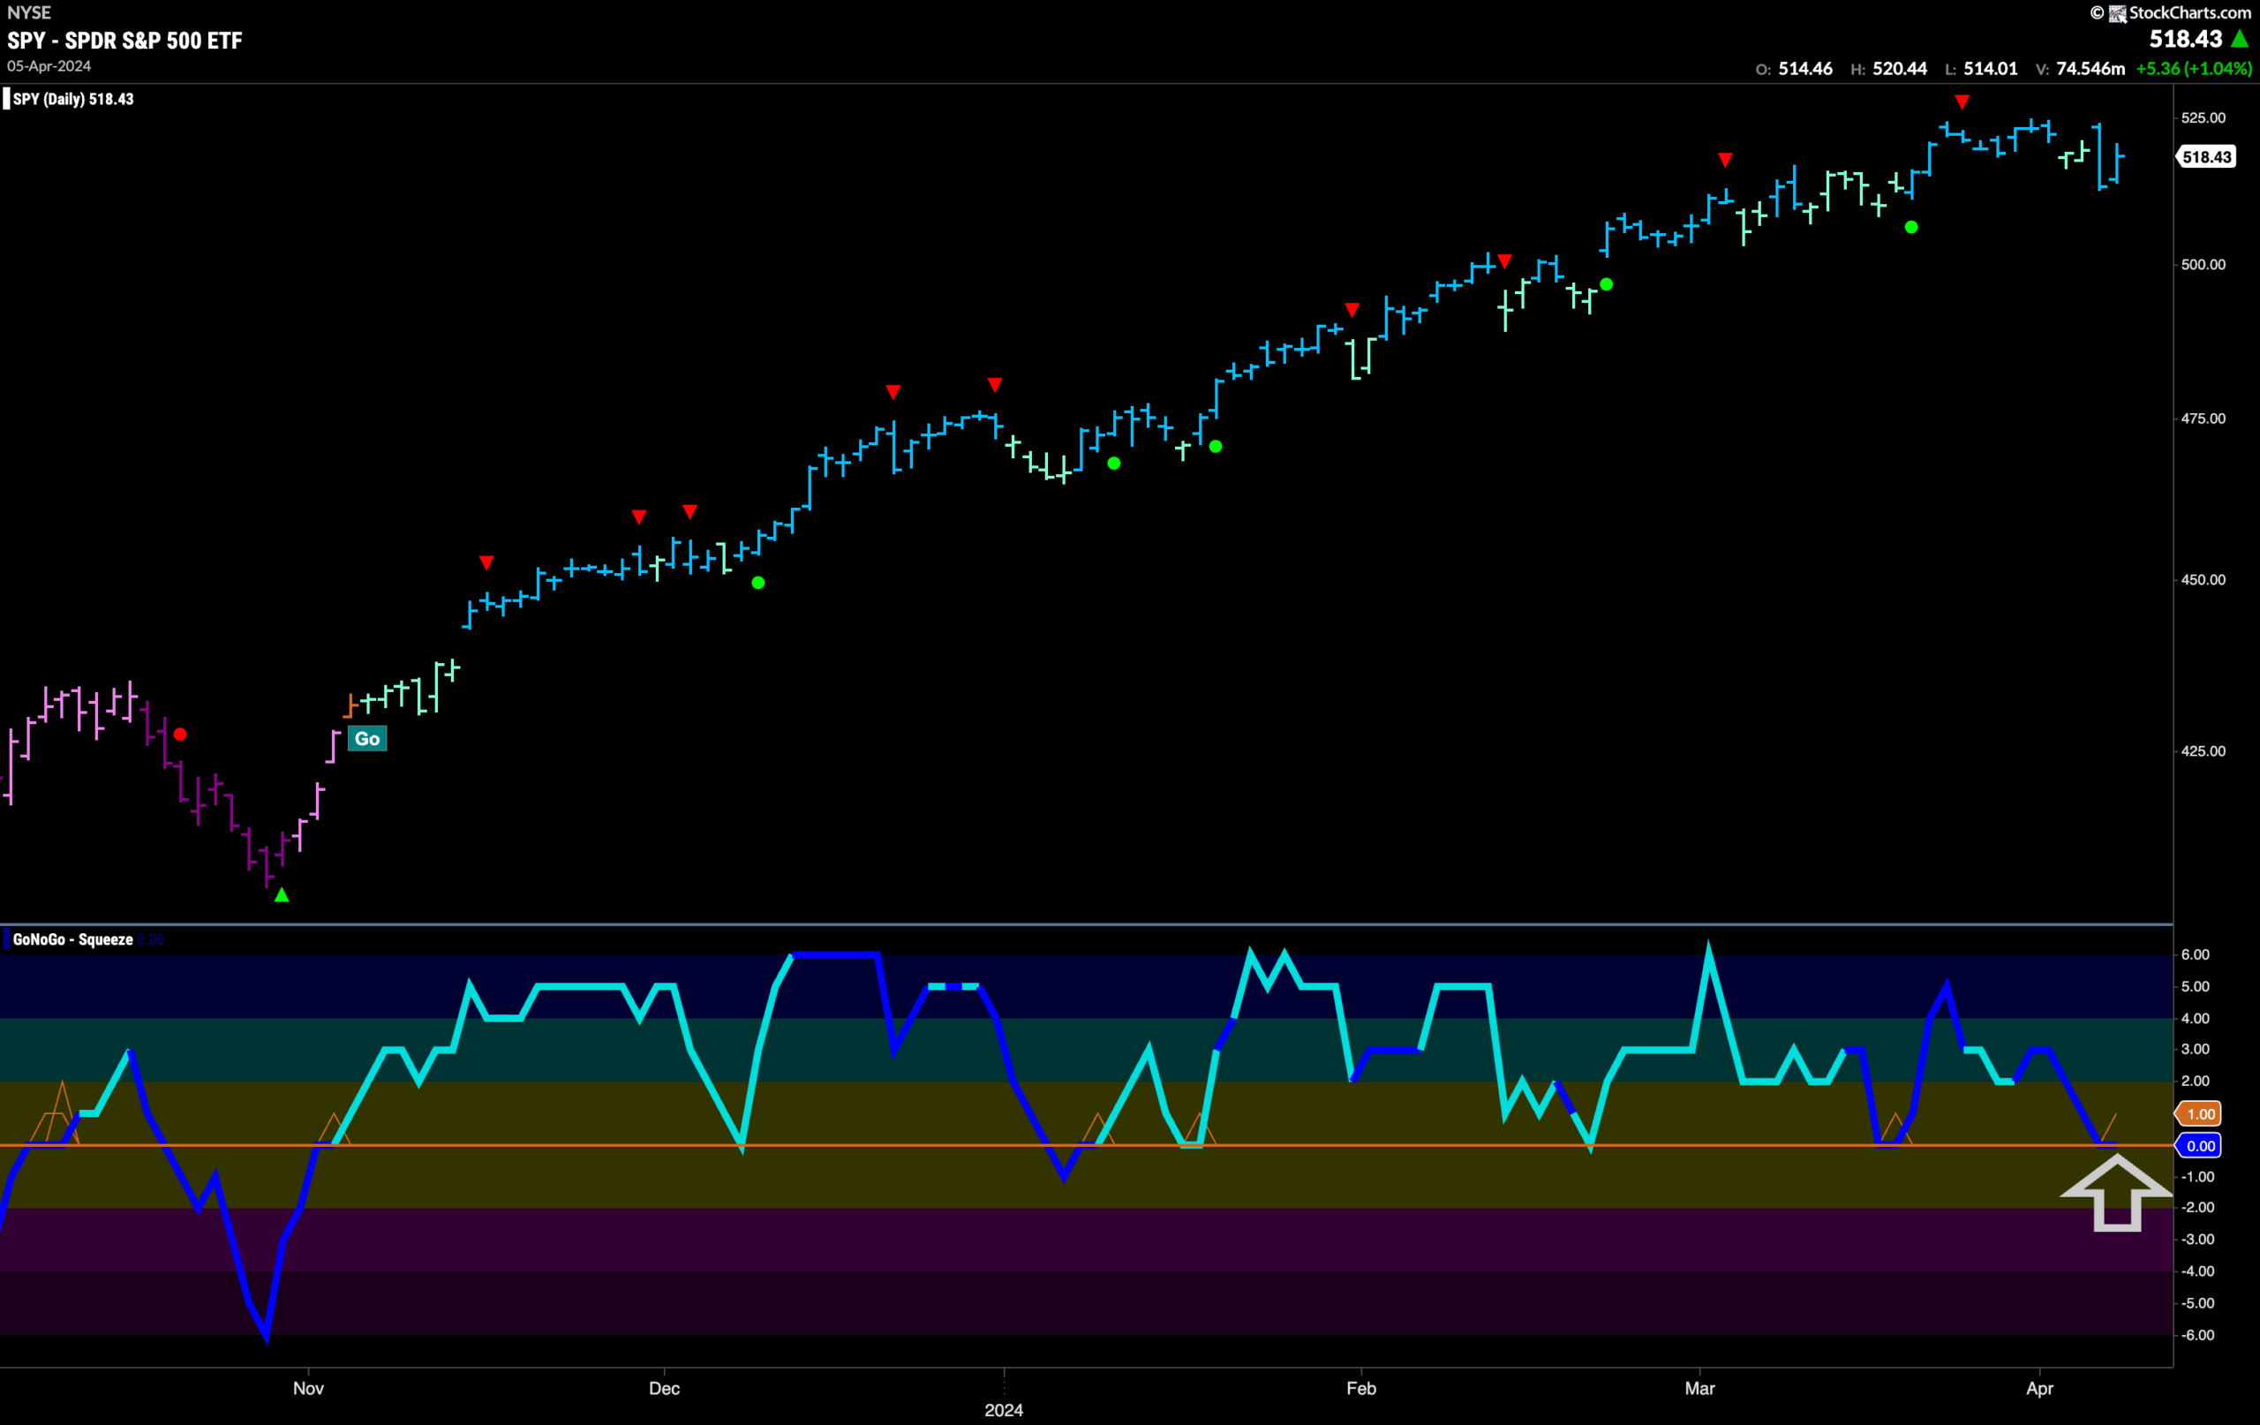Select the red triangle above early-March bars
Image resolution: width=2260 pixels, height=1425 pixels.
[x=1725, y=160]
